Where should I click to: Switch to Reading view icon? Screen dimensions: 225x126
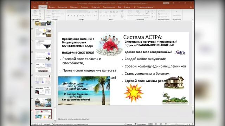pos(161,124)
